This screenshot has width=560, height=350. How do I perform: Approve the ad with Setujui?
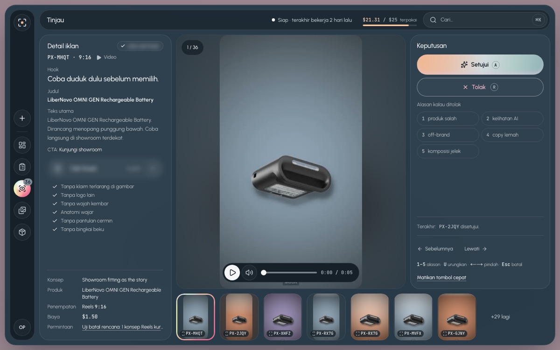[480, 65]
